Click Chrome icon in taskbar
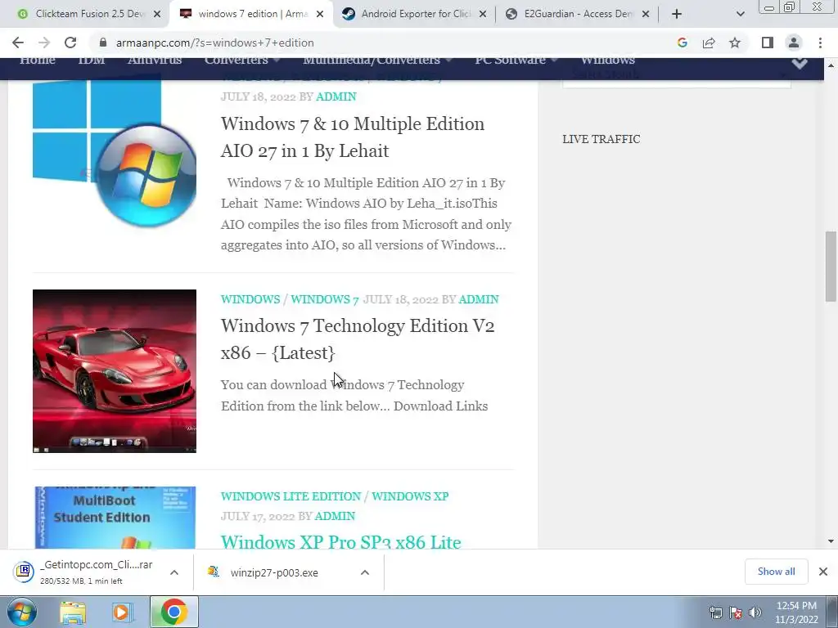The height and width of the screenshot is (628, 838). point(173,612)
